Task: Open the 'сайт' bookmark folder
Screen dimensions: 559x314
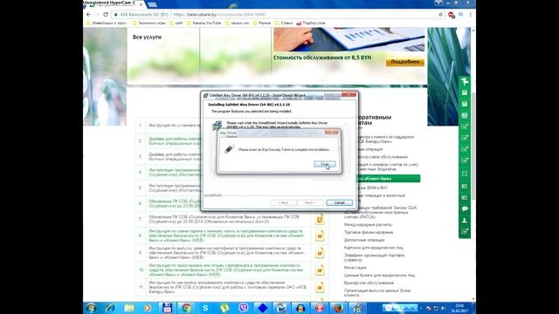Action: point(176,24)
